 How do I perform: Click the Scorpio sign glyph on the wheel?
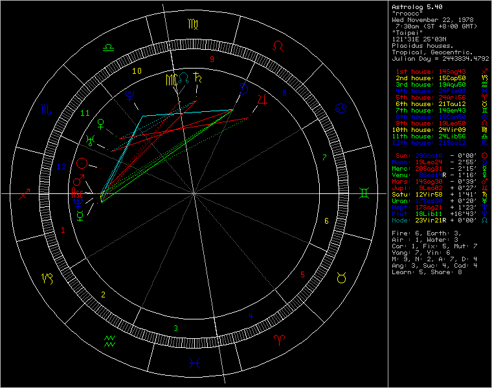47,109
